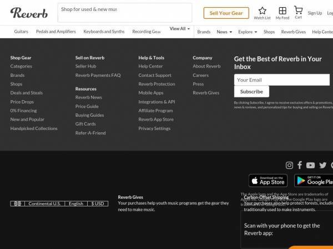Visit Reverb's YouTube channel icon
This screenshot has height=249, width=333.
[x=310, y=165]
